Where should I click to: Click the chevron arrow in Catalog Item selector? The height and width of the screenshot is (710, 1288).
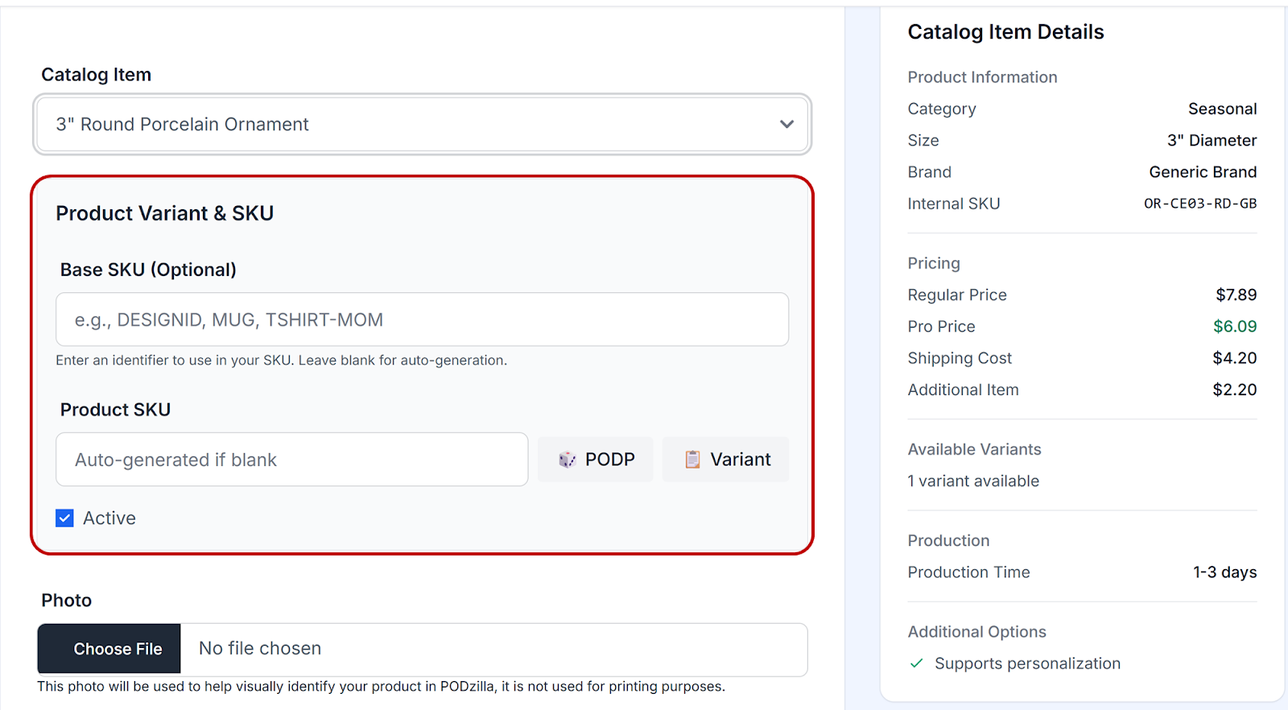coord(786,124)
